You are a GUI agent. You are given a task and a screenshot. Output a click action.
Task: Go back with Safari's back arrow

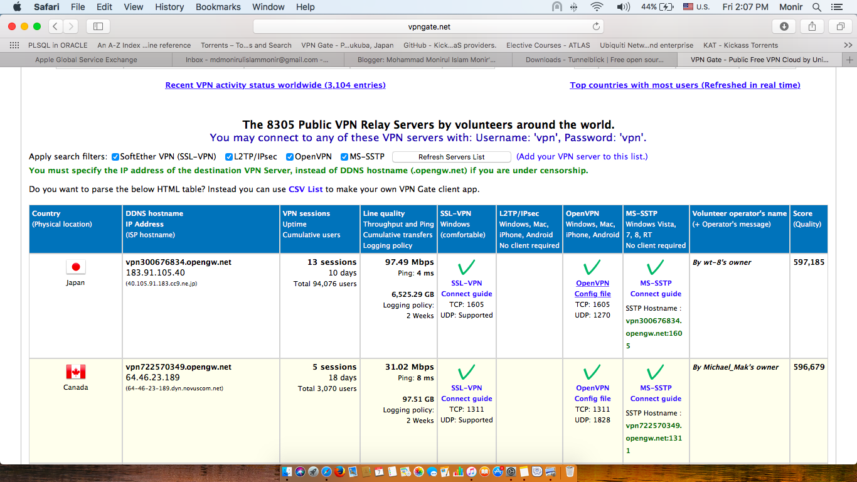click(55, 26)
